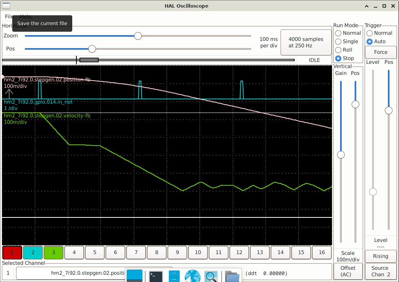
Task: Enable channel 10
Action: (198, 253)
